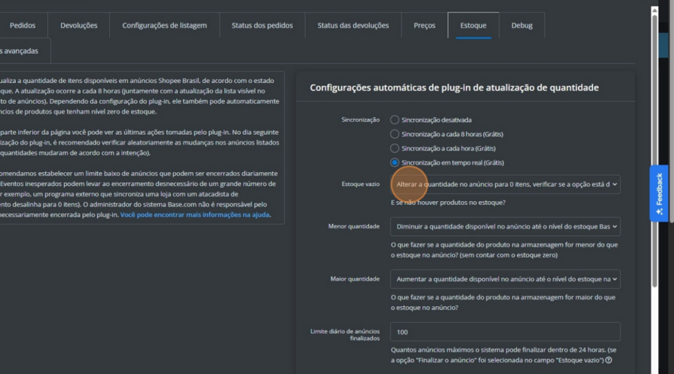Expand the Menor quantidade dropdown
The width and height of the screenshot is (674, 374).
[x=505, y=227]
